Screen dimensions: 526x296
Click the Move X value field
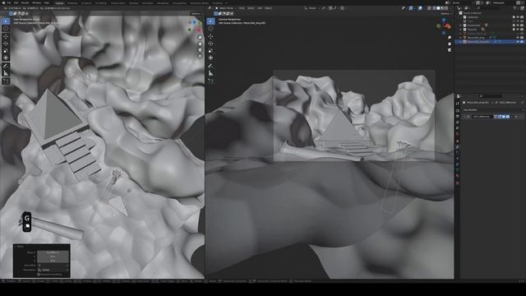[53, 252]
